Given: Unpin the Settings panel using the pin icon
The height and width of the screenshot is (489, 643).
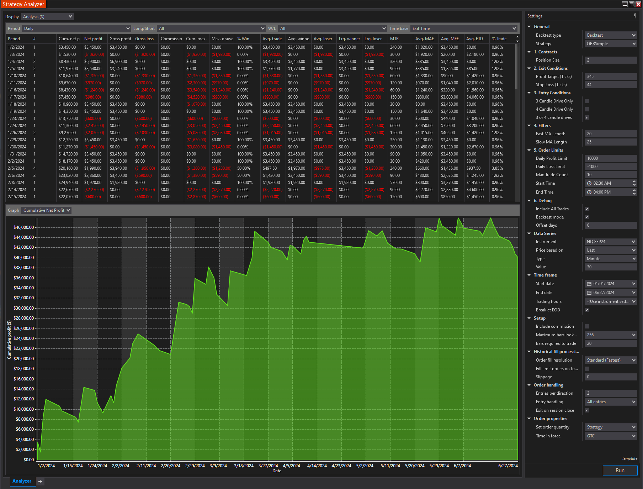Looking at the screenshot, I should tap(635, 16).
